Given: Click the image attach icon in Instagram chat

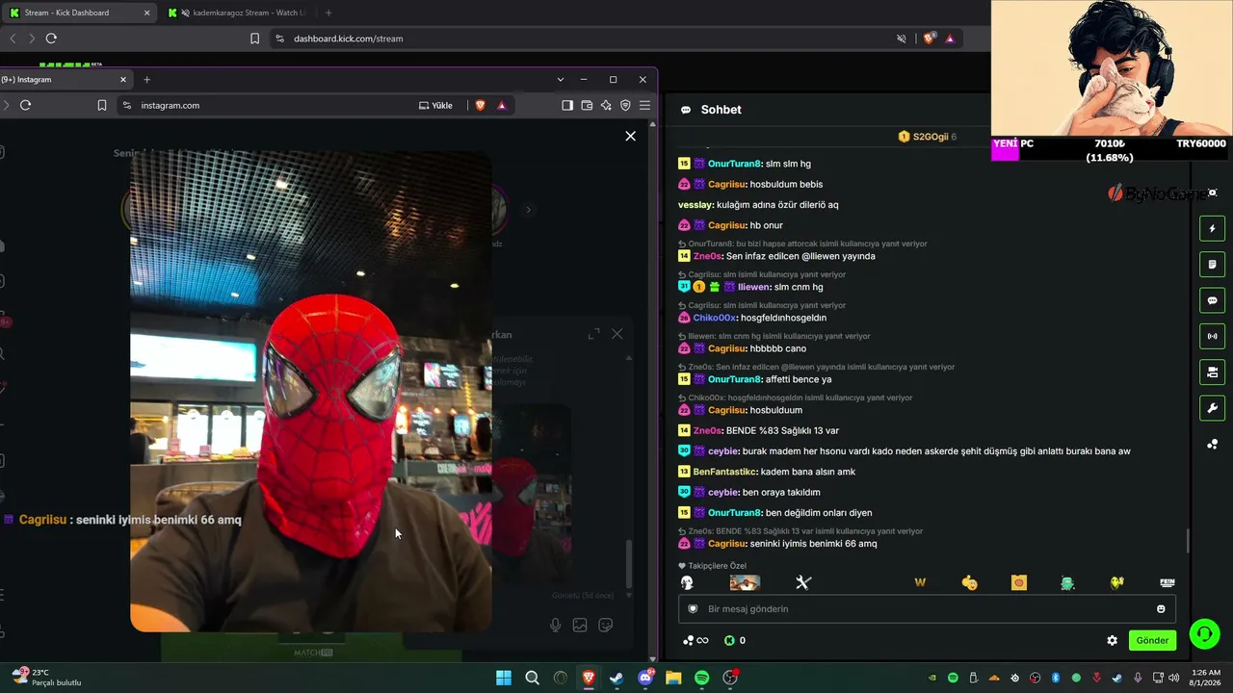Looking at the screenshot, I should click(x=580, y=625).
